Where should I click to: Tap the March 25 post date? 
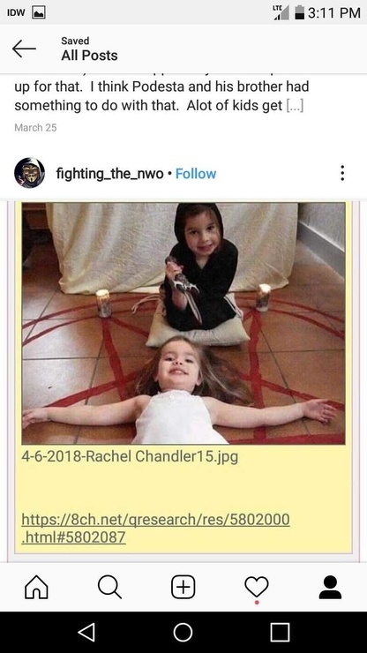pyautogui.click(x=35, y=127)
